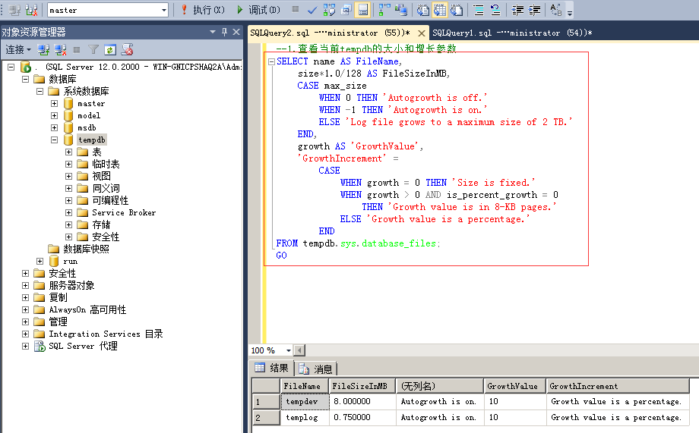
Task: Click the disconnect server icon in Object Explorer
Action: click(60, 49)
